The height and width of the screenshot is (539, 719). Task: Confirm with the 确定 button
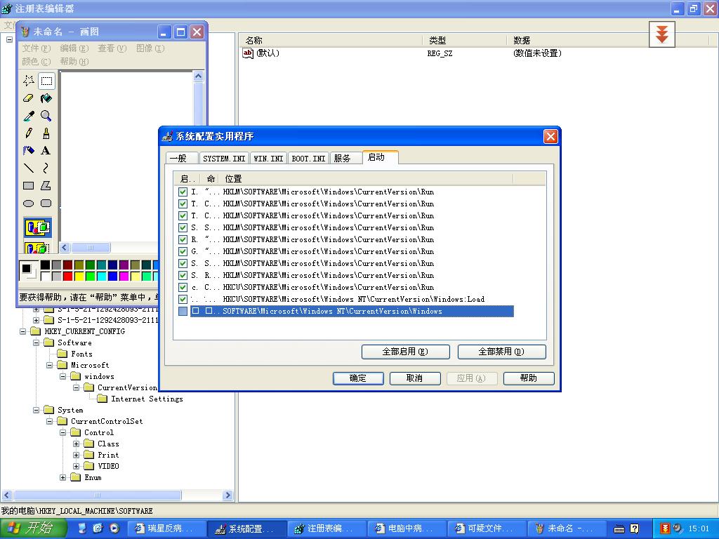pyautogui.click(x=358, y=378)
